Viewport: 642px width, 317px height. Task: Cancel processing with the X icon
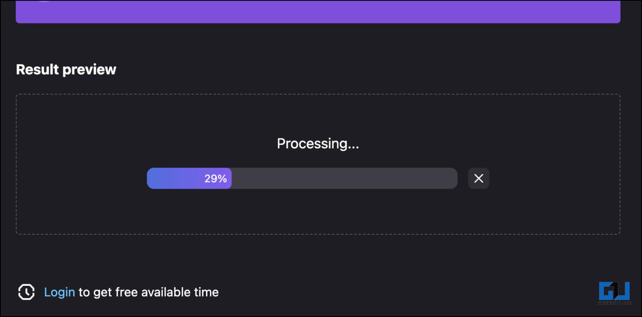[x=479, y=178]
